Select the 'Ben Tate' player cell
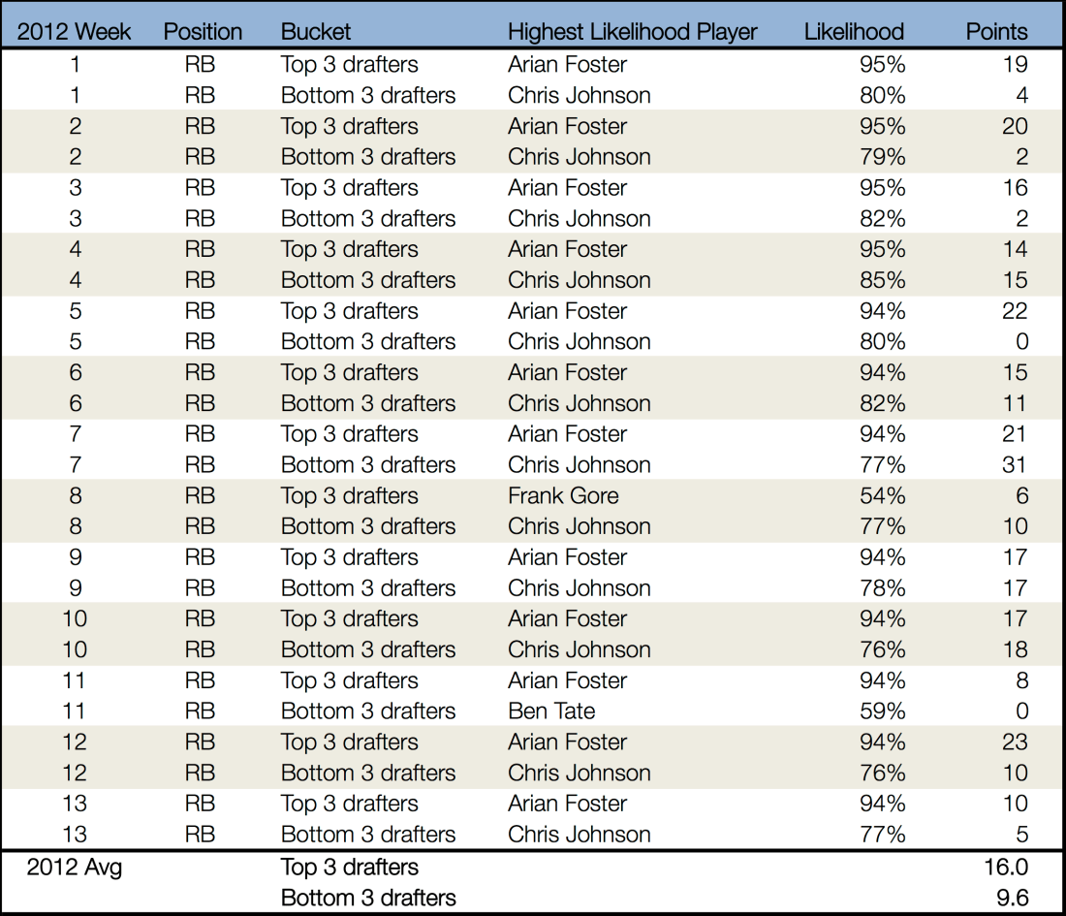The height and width of the screenshot is (916, 1066). click(551, 711)
